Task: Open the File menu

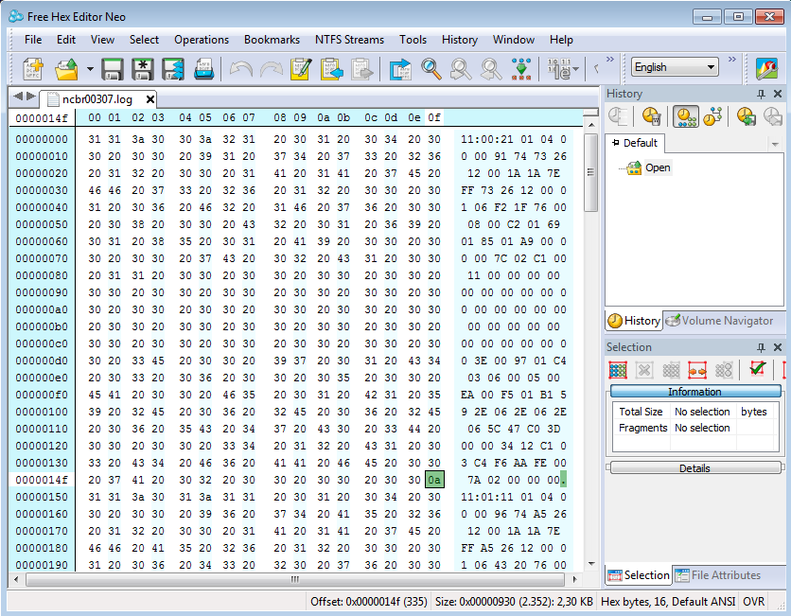Action: [33, 40]
